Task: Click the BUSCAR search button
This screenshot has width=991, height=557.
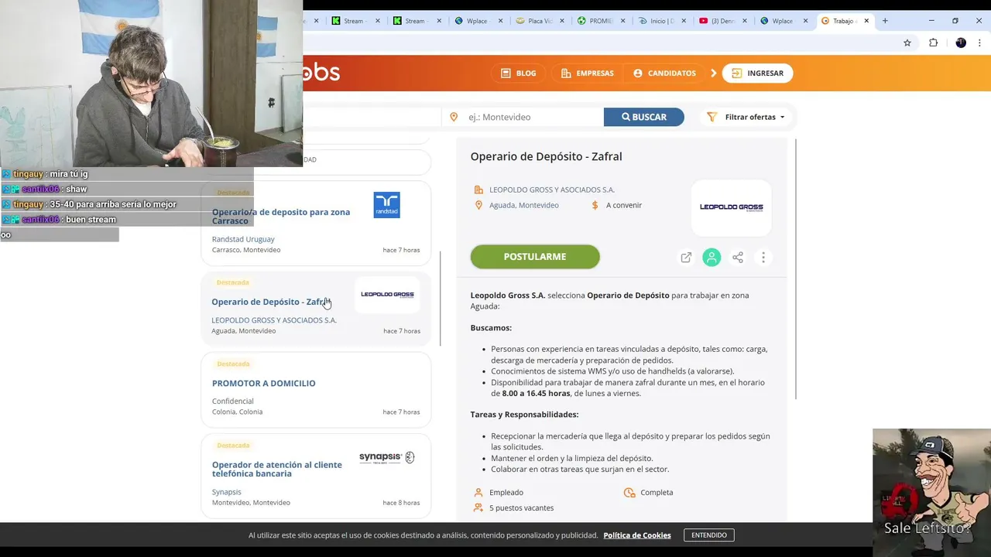Action: pyautogui.click(x=644, y=117)
